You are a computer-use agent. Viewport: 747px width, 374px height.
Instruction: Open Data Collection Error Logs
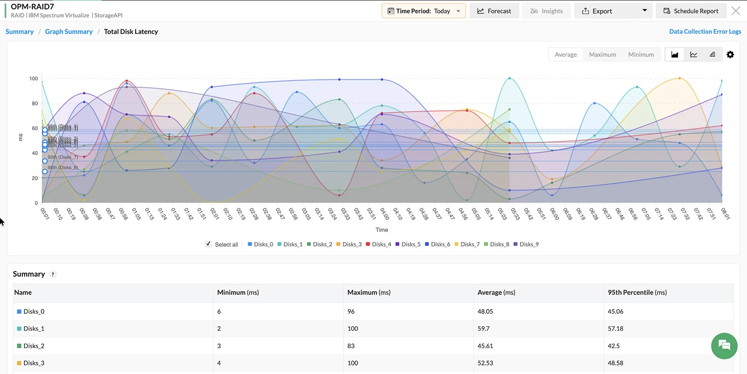705,31
